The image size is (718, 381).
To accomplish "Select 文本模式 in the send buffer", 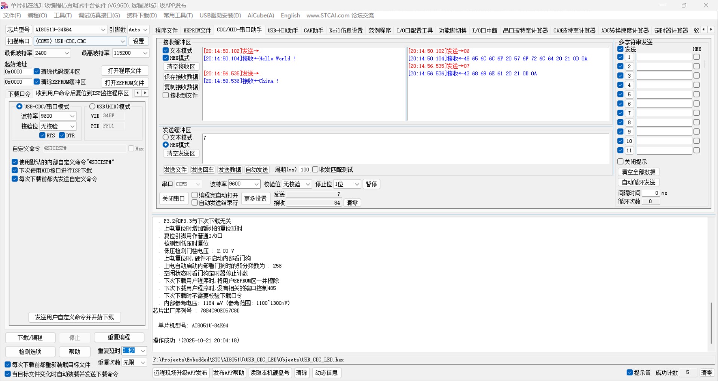I will (166, 137).
